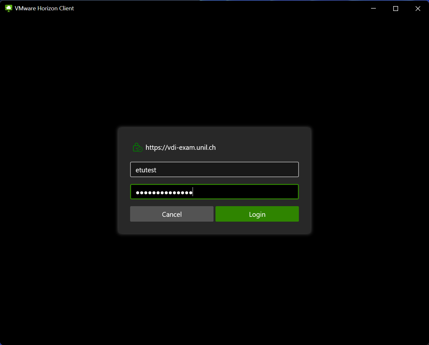Click the word etutest in the username box

146,170
